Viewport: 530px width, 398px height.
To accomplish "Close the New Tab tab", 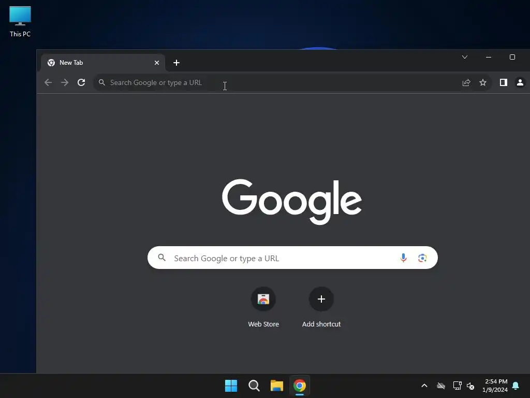I will click(157, 63).
